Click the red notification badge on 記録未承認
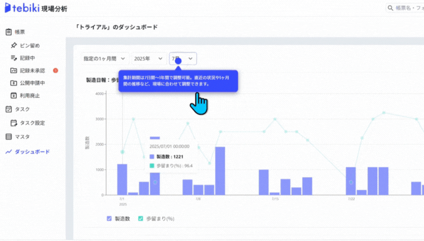Viewport: 424px width, 241px height. coord(55,71)
